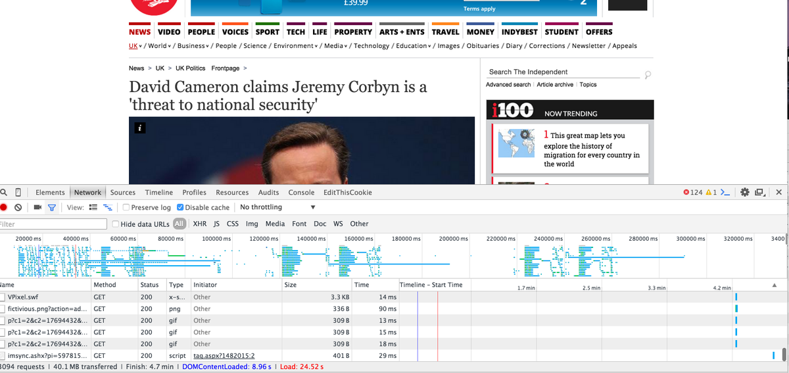
Task: Click the tag.aspx?1482015:2 initiator link
Action: [224, 355]
